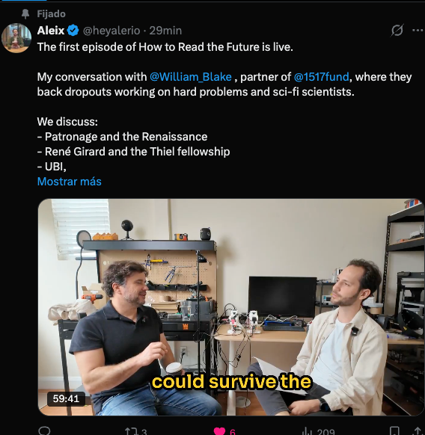This screenshot has width=425, height=435.
Task: Bookmark this post
Action: 394,431
